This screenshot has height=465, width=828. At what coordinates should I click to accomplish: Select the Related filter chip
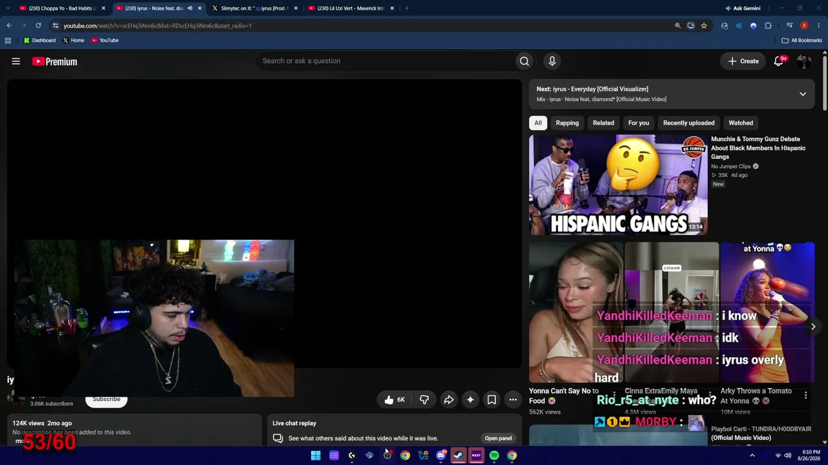tap(604, 123)
